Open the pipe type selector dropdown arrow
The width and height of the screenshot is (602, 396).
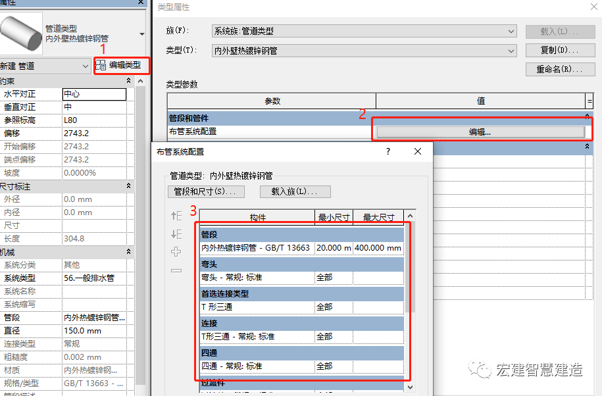coord(142,34)
